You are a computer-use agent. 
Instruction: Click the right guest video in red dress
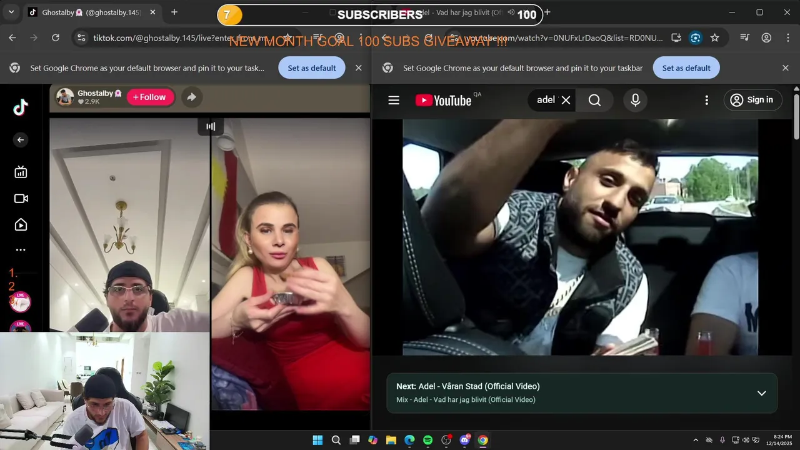[x=291, y=264]
